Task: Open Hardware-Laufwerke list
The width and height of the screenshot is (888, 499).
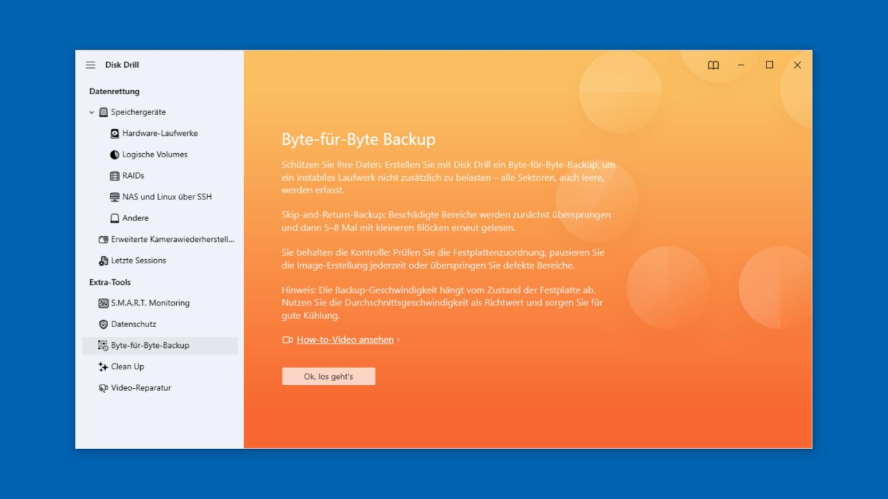Action: [x=160, y=133]
